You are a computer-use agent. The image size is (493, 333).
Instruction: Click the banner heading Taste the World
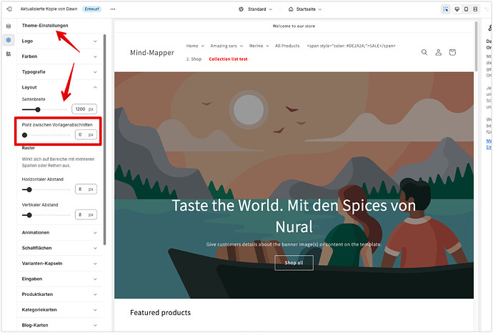click(294, 216)
